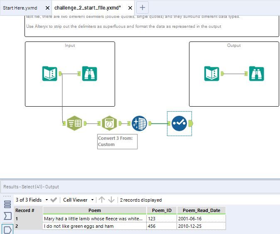Click the Record # column header
Image resolution: width=280 pixels, height=234 pixels.
point(28,210)
